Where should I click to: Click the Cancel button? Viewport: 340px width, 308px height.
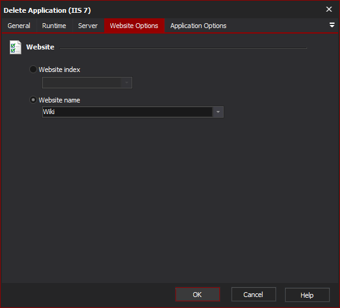[253, 295]
